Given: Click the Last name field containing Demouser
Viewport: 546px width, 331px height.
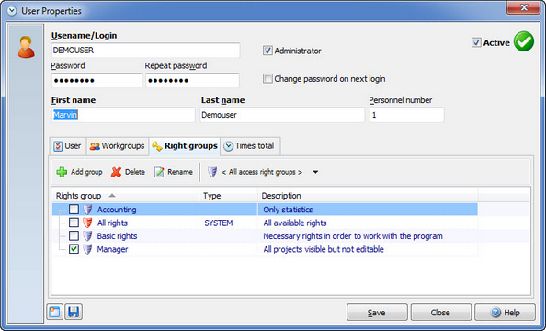Looking at the screenshot, I should point(282,115).
